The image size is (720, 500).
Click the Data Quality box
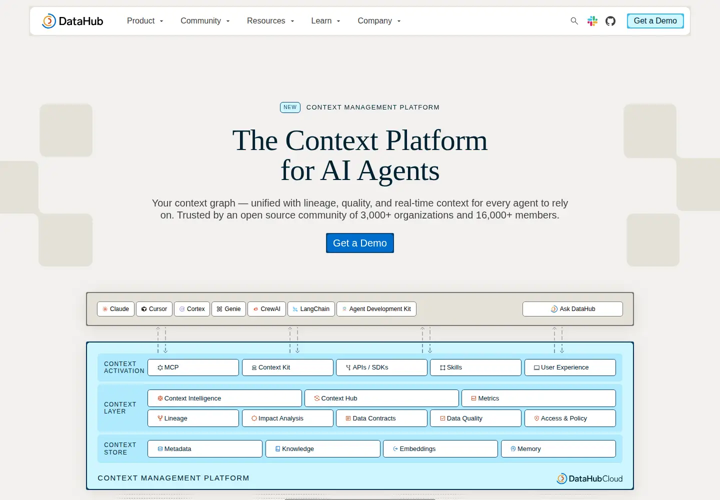tap(475, 418)
